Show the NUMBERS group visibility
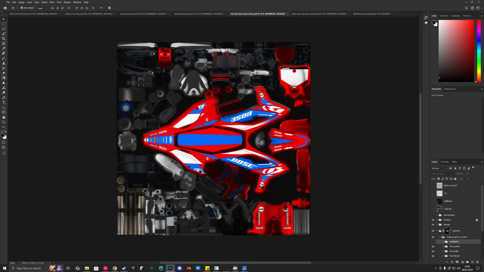 pos(433,242)
